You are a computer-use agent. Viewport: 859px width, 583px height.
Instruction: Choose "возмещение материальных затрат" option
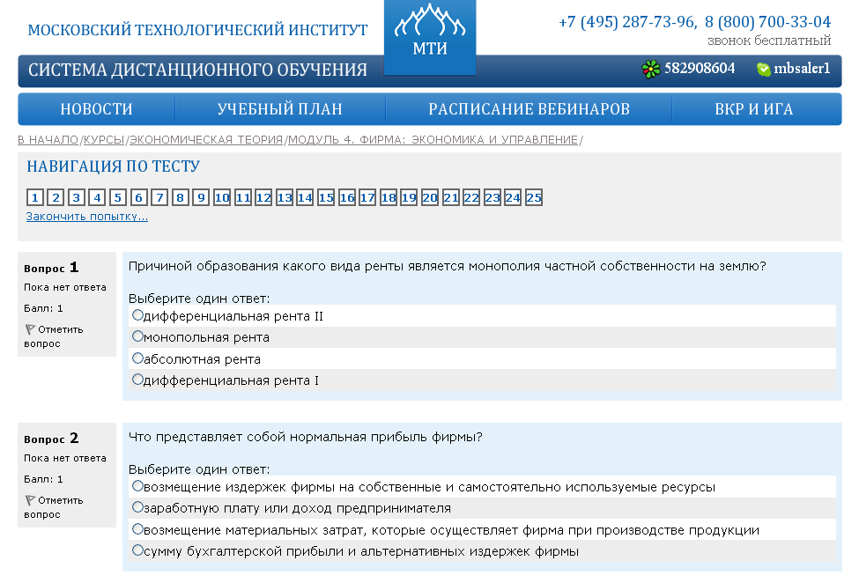[137, 528]
